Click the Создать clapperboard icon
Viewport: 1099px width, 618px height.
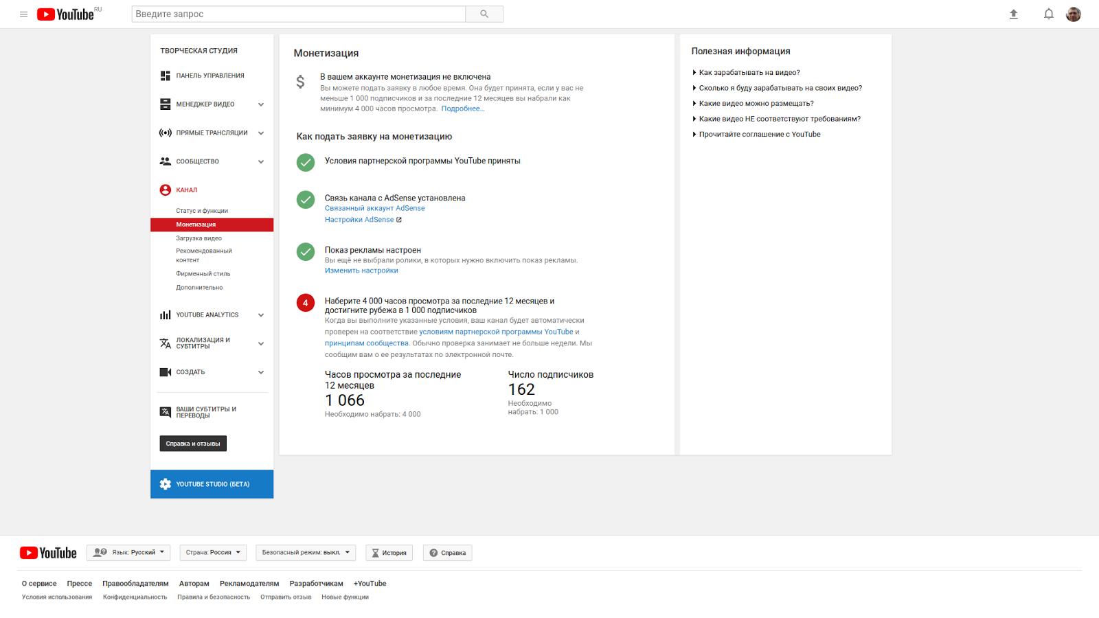165,371
